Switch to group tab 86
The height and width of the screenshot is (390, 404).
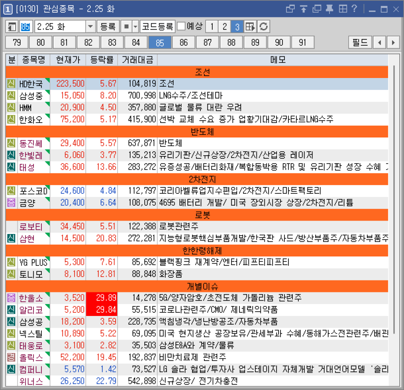[184, 43]
